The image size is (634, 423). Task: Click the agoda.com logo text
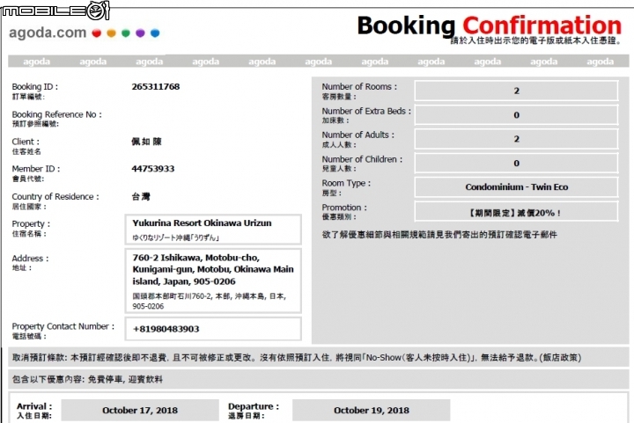point(48,33)
